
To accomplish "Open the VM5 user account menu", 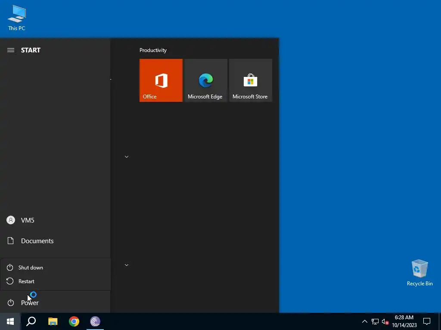I will pyautogui.click(x=55, y=220).
